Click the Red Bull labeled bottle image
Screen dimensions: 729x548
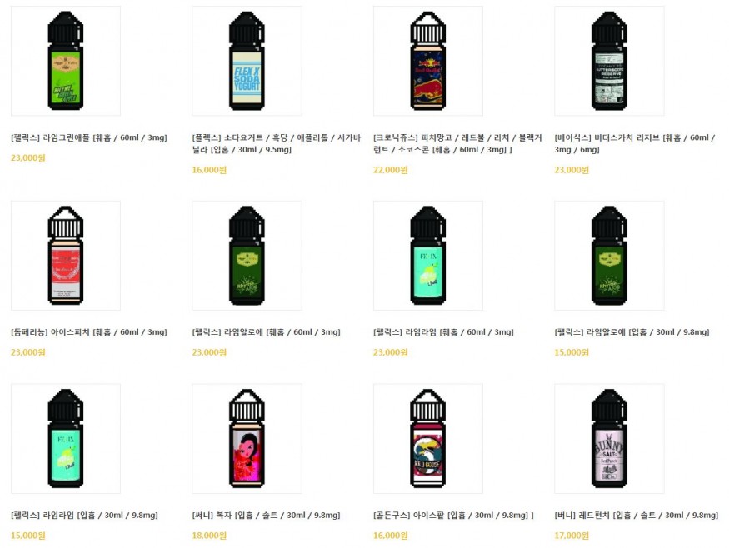427,61
